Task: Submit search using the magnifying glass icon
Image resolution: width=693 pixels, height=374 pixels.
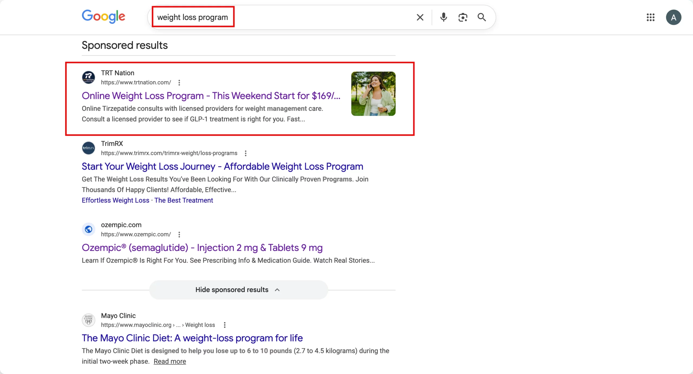Action: click(x=482, y=17)
